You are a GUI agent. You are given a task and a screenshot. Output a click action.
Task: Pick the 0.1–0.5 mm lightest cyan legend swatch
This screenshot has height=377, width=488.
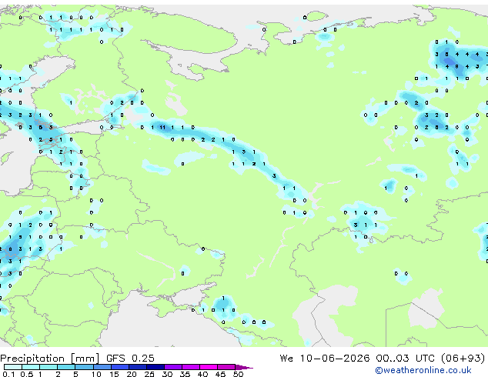click(x=13, y=367)
